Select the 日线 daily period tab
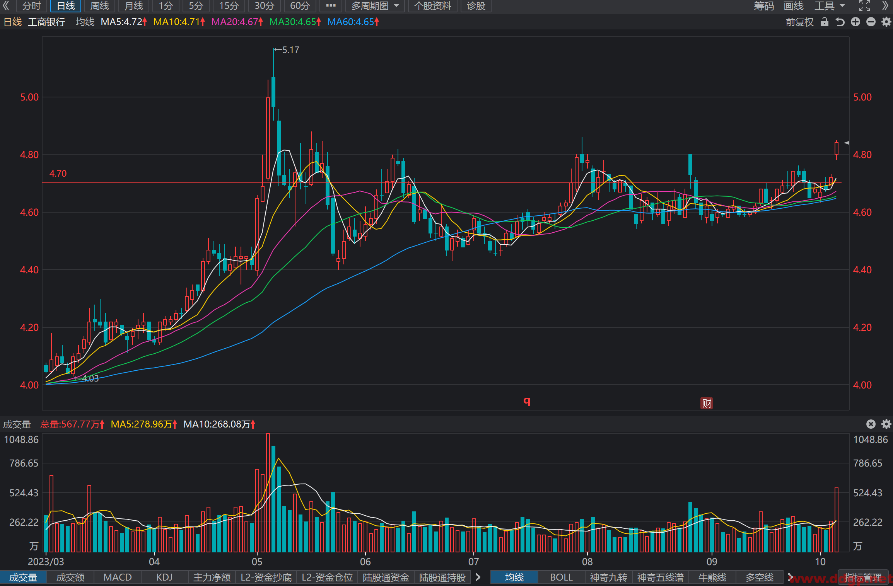Viewport: 893px width, 586px height. pos(66,6)
